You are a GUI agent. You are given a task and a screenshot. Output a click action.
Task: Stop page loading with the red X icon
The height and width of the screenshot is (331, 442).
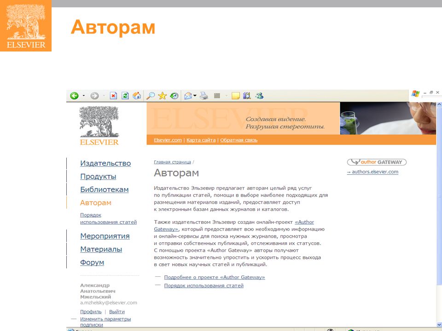[113, 96]
